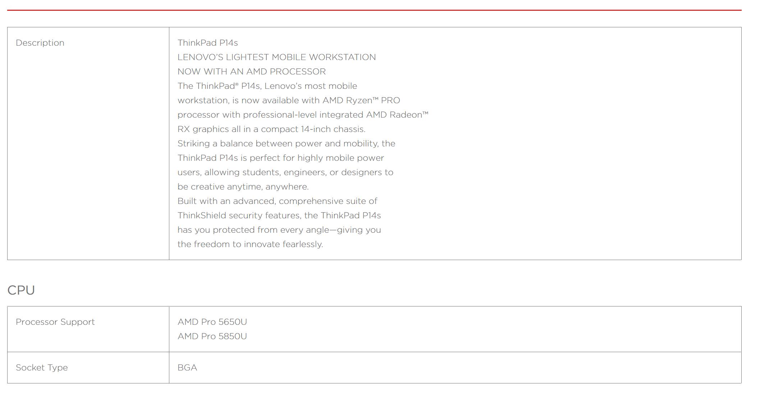Click the Processor Support label
The width and height of the screenshot is (760, 405).
pyautogui.click(x=55, y=322)
